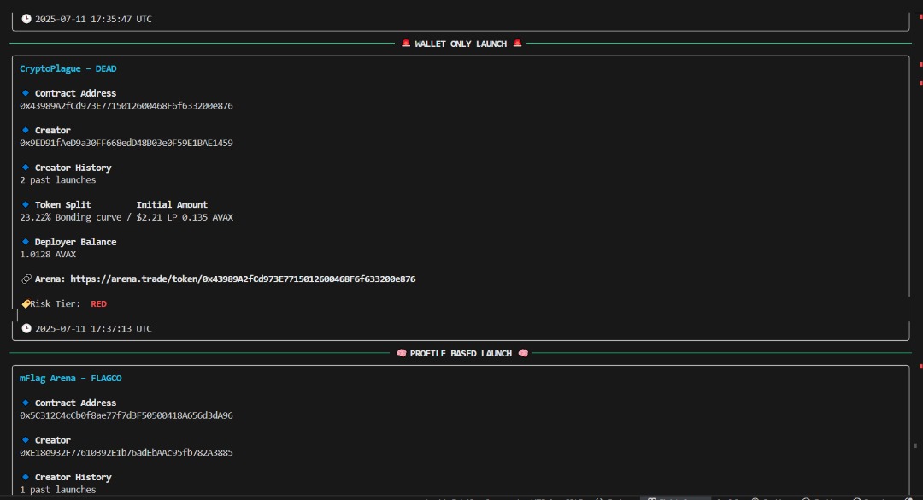
Task: Click the mFlag contract address starting 0x5C312
Action: (126, 415)
